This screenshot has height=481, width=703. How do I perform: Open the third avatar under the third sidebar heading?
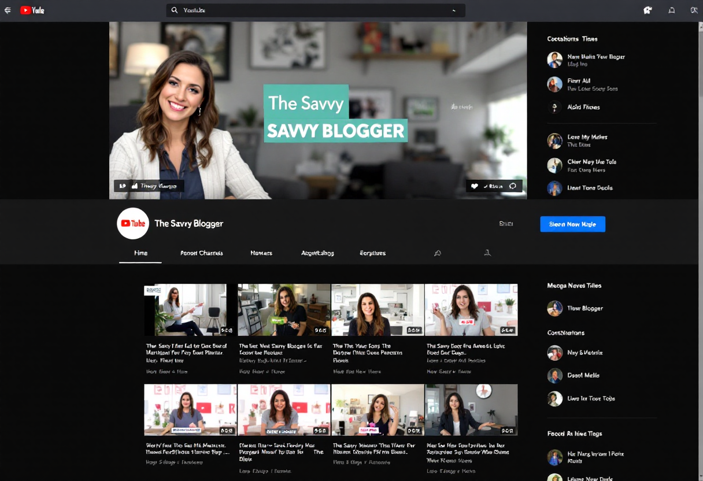[x=555, y=398]
